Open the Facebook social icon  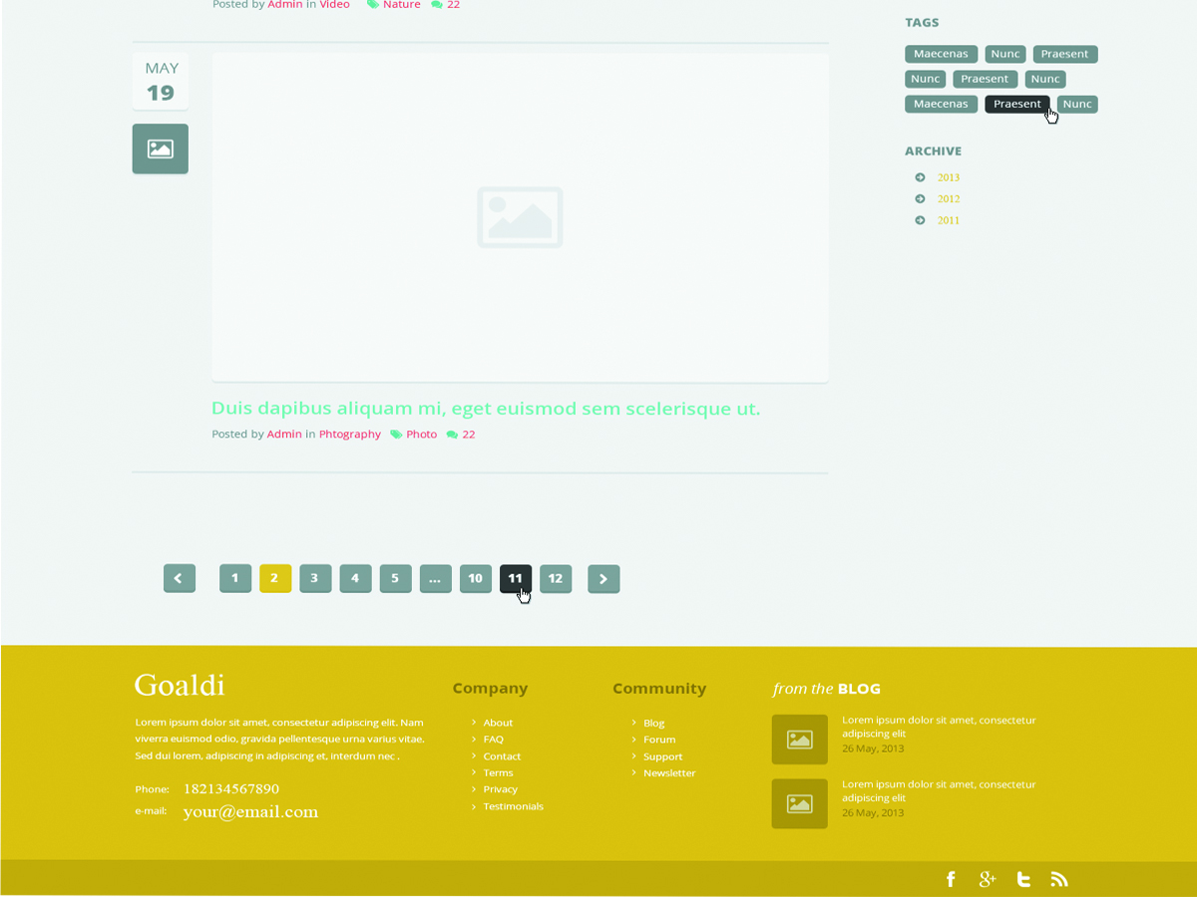pyautogui.click(x=951, y=879)
